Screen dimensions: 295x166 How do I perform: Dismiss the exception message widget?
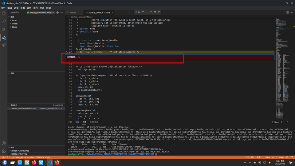[79, 57]
